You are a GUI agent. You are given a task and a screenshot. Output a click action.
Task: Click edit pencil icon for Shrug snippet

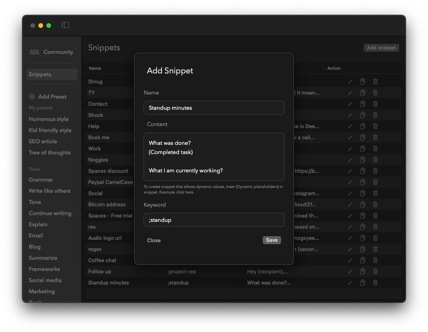pos(350,81)
